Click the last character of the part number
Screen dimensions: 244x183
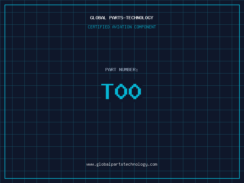point(135,91)
